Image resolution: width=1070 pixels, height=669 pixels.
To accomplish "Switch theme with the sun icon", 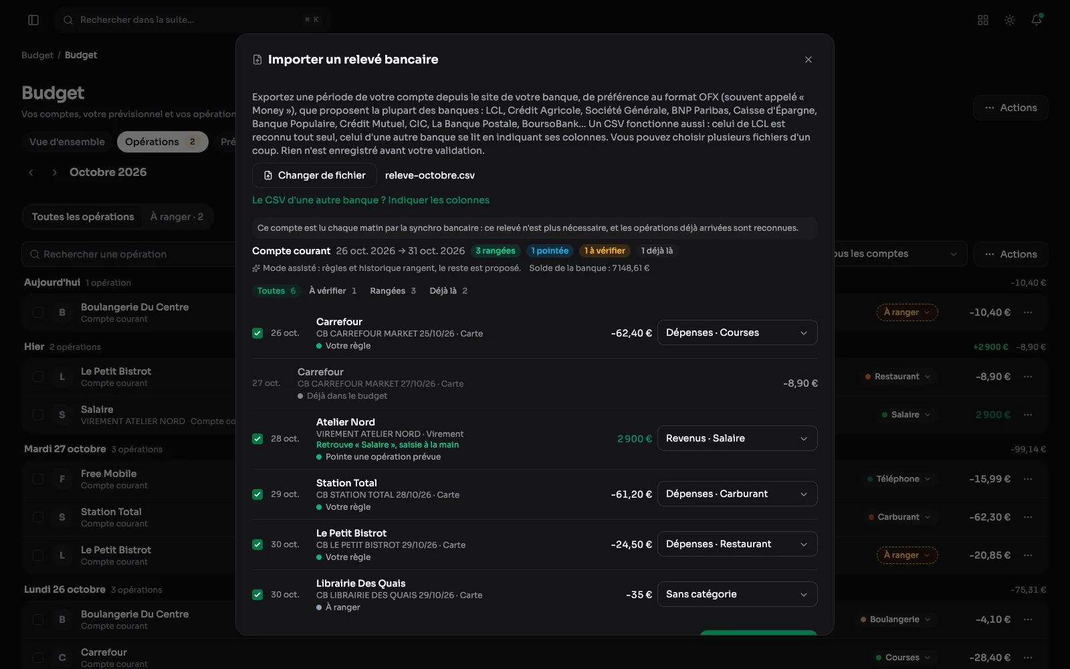I will pyautogui.click(x=1010, y=20).
